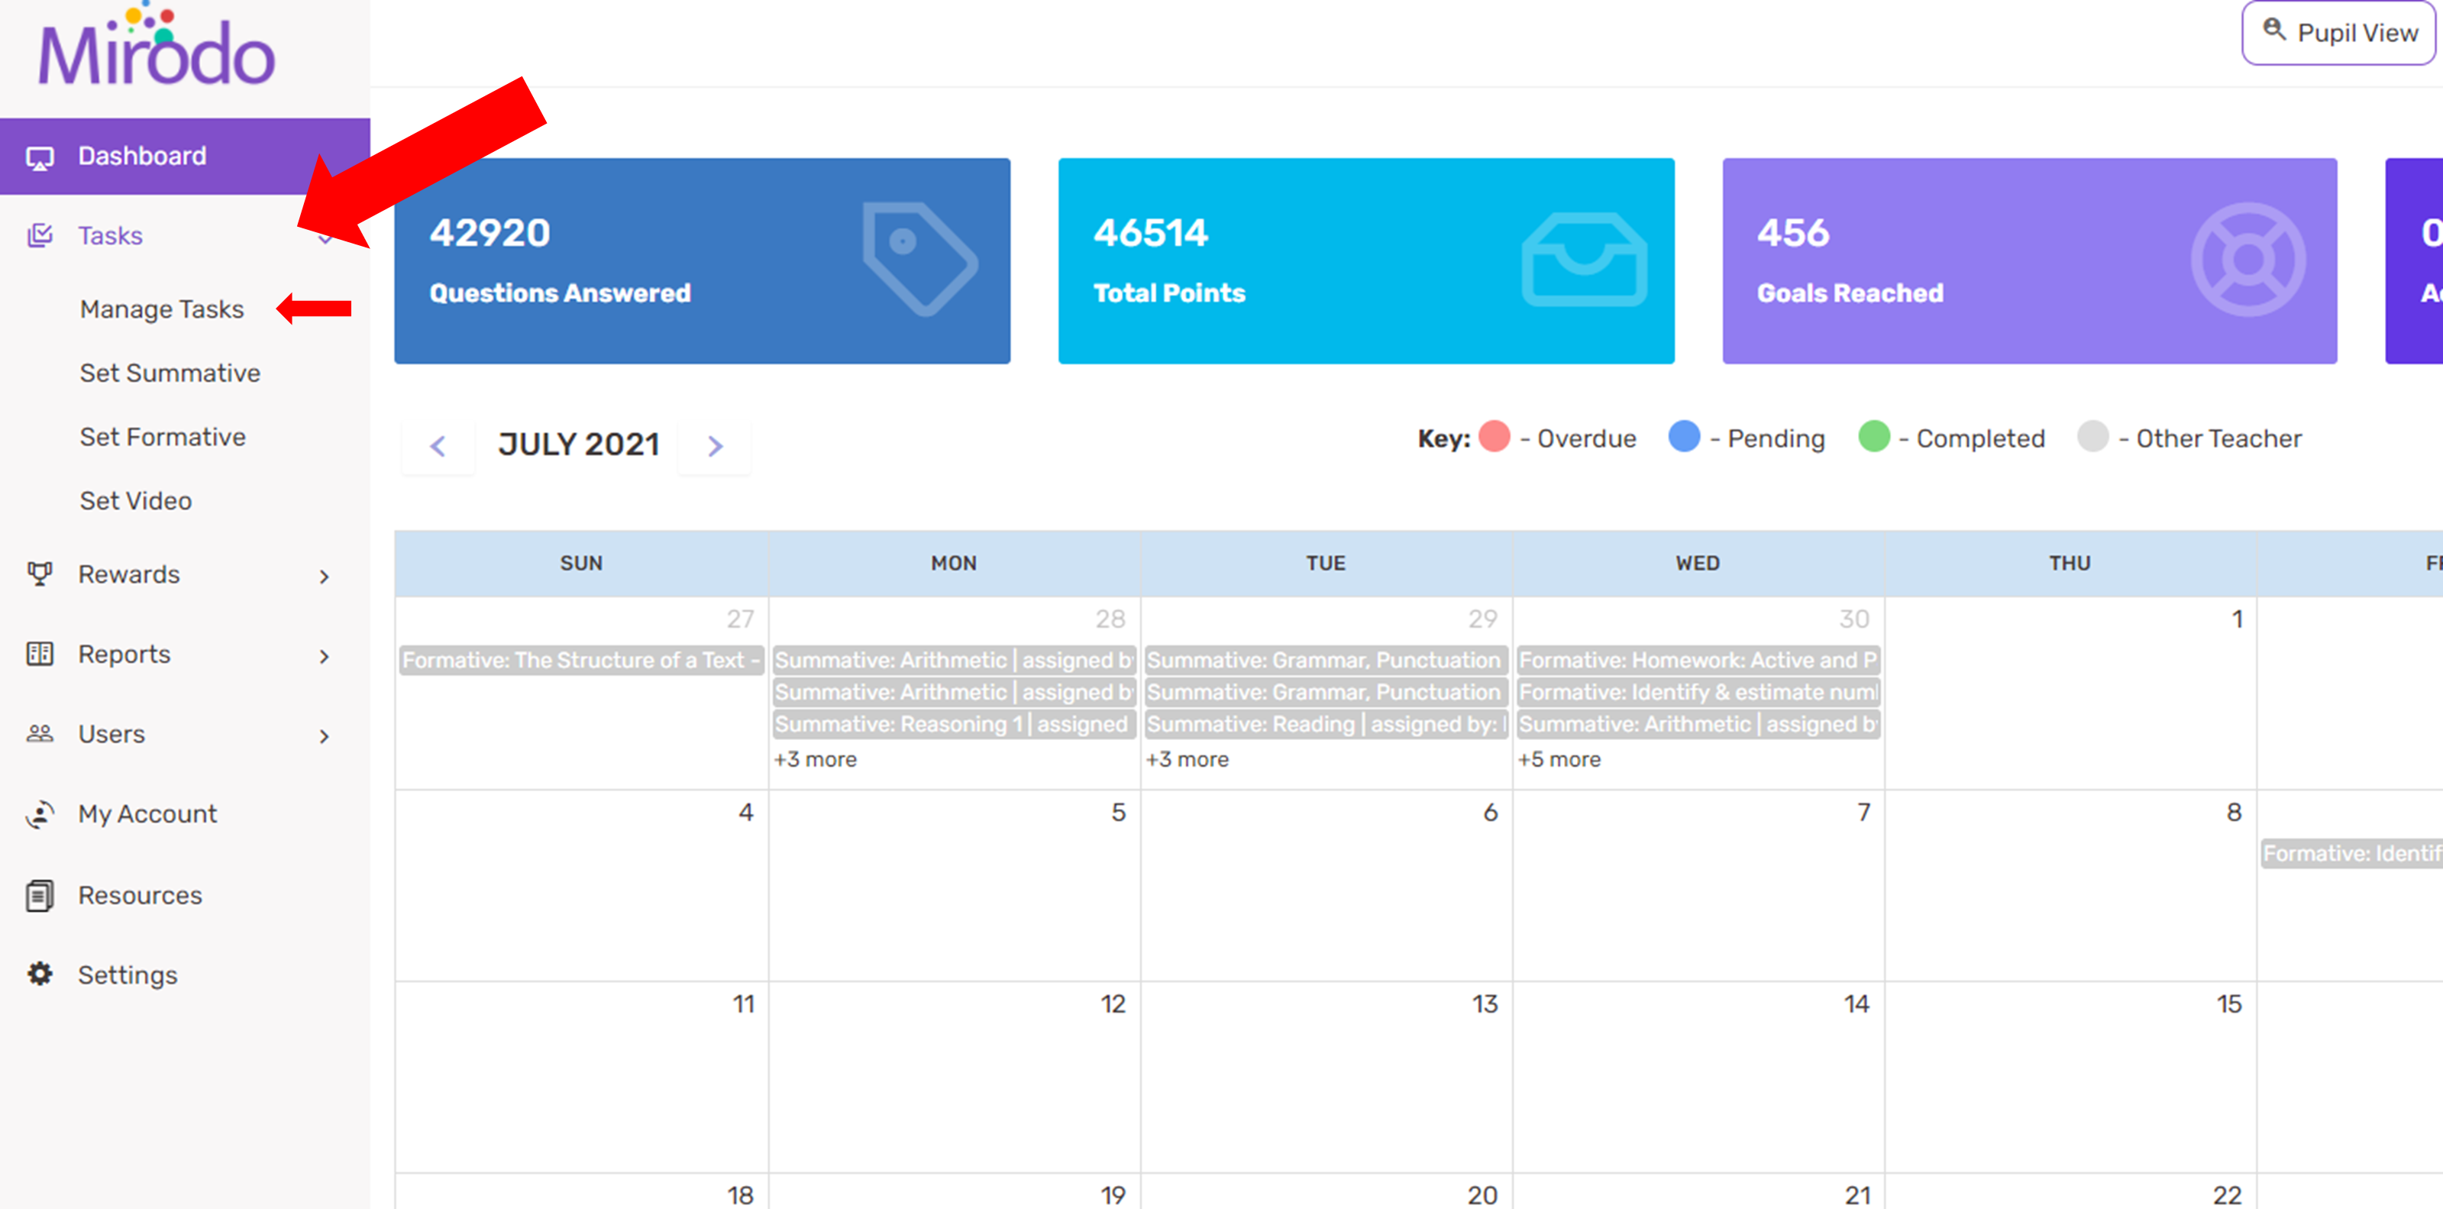The image size is (2443, 1209).
Task: Click the Rewards trophy icon
Action: pos(40,574)
